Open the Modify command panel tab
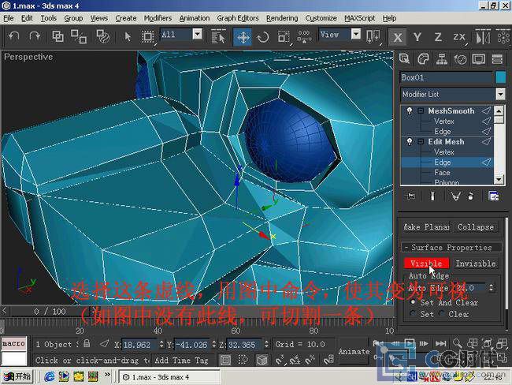Screen dimensions: 512x385 [423, 59]
